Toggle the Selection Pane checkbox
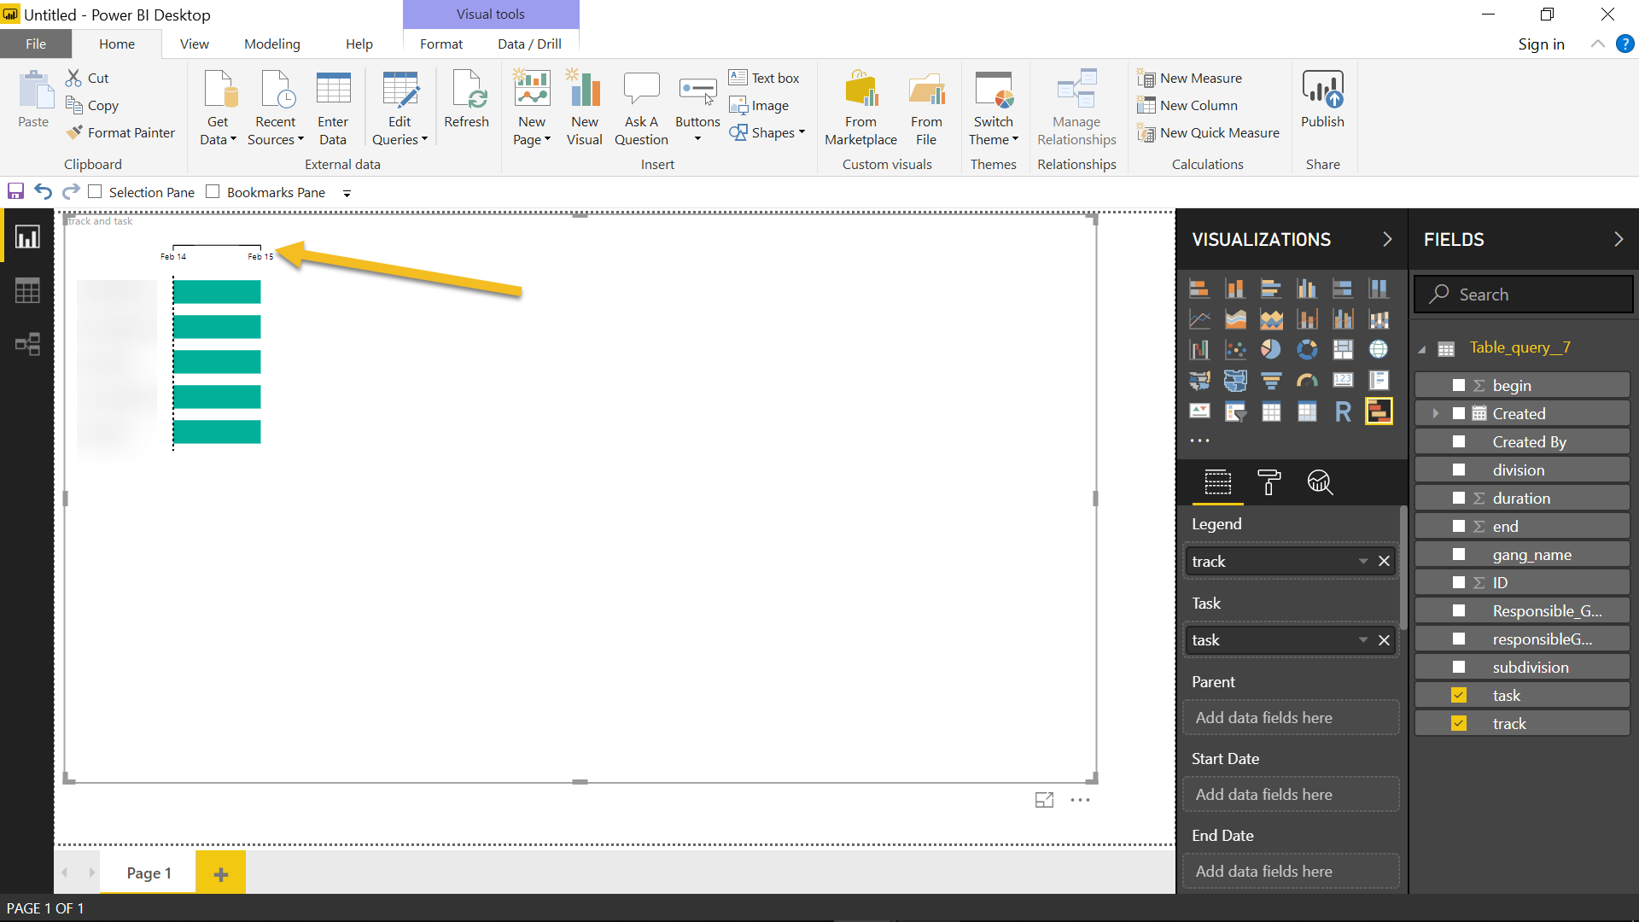Viewport: 1639px width, 922px height. click(96, 192)
